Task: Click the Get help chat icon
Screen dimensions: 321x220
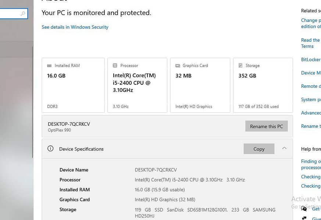Action: pos(304,209)
